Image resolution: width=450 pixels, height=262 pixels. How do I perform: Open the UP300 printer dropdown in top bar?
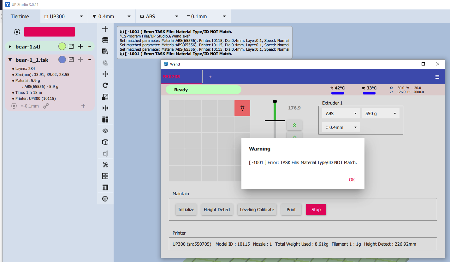(64, 16)
